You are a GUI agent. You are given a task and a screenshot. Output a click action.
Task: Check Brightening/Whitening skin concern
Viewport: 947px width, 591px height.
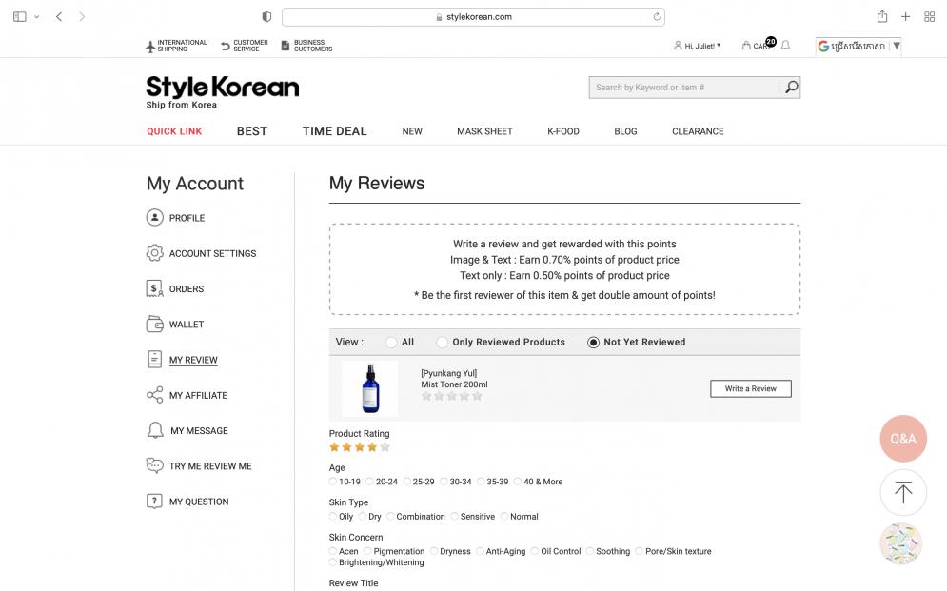pyautogui.click(x=333, y=562)
